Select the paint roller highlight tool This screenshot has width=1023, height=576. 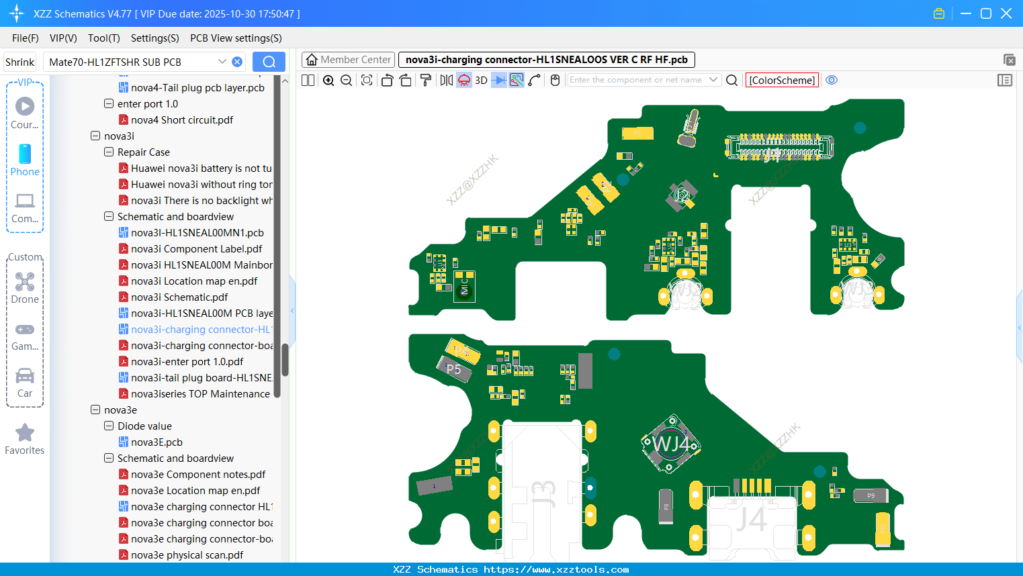pos(425,80)
